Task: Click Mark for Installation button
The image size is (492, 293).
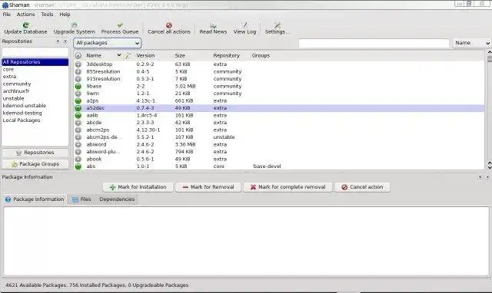Action: (138, 187)
